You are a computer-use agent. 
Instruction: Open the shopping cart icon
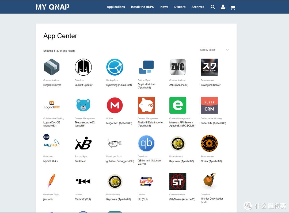[x=233, y=7]
